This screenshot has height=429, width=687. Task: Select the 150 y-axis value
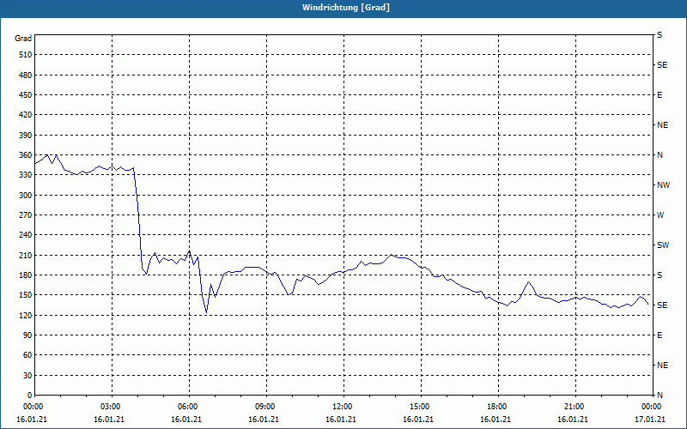[26, 295]
